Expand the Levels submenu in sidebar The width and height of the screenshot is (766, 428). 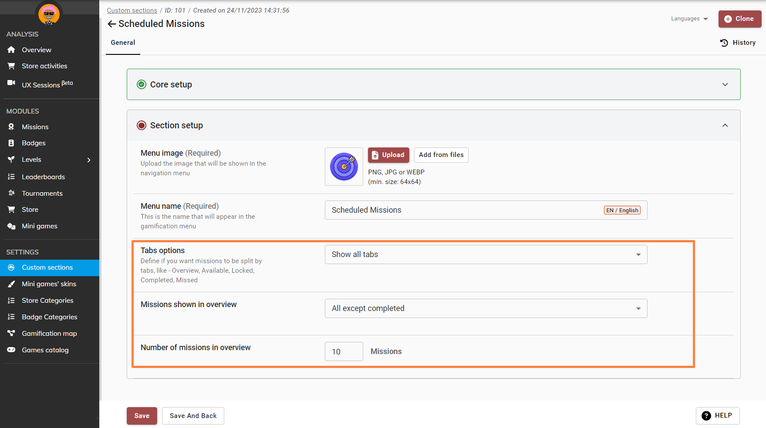89,160
